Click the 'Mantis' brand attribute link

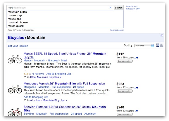[x=27, y=61]
